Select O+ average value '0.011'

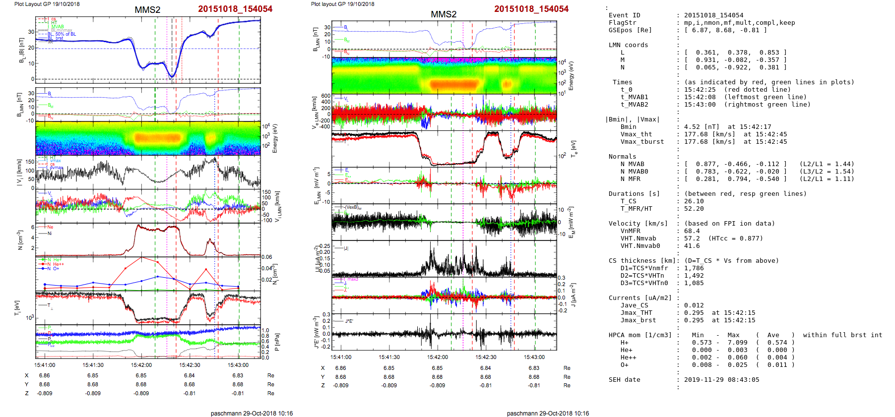(x=777, y=365)
